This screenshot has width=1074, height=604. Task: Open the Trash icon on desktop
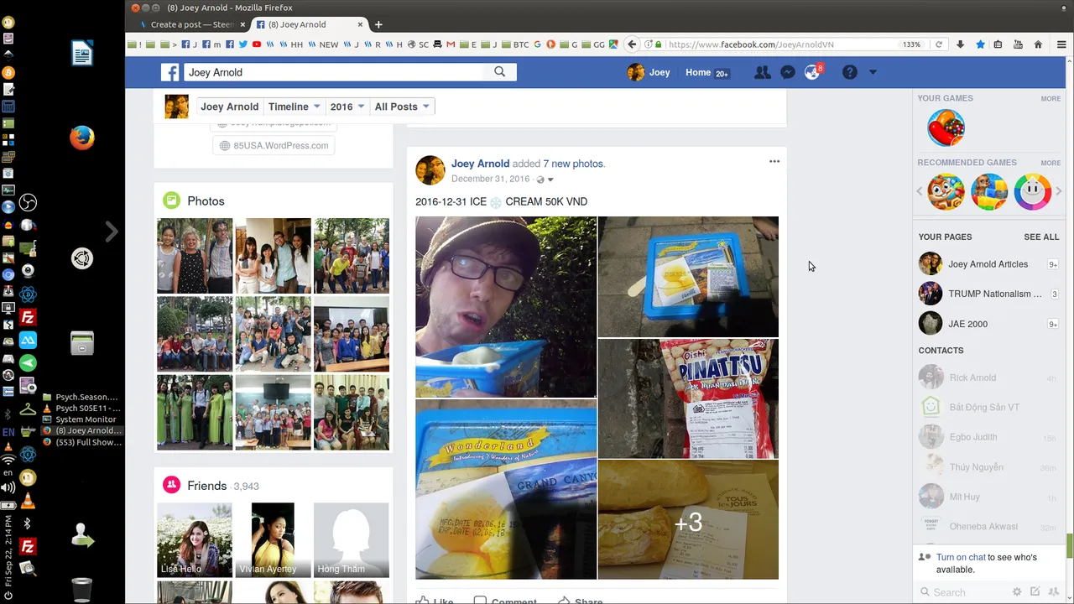[x=82, y=590]
